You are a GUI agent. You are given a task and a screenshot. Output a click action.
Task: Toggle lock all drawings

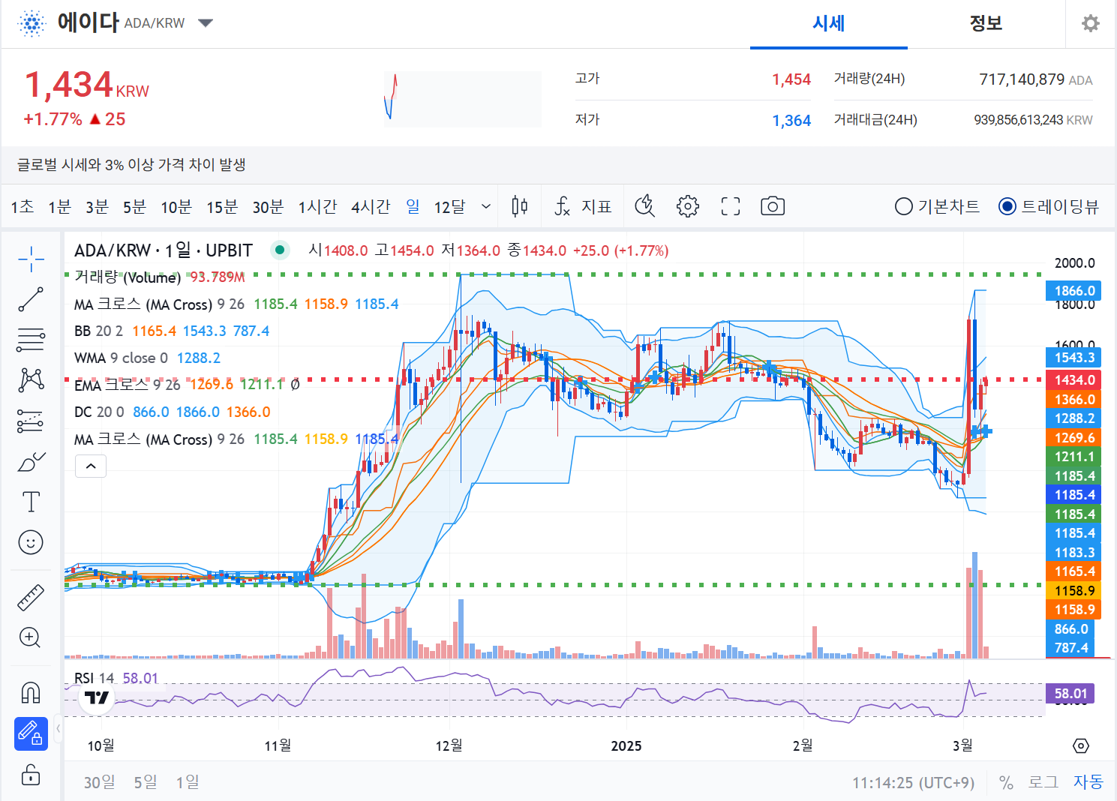[31, 774]
